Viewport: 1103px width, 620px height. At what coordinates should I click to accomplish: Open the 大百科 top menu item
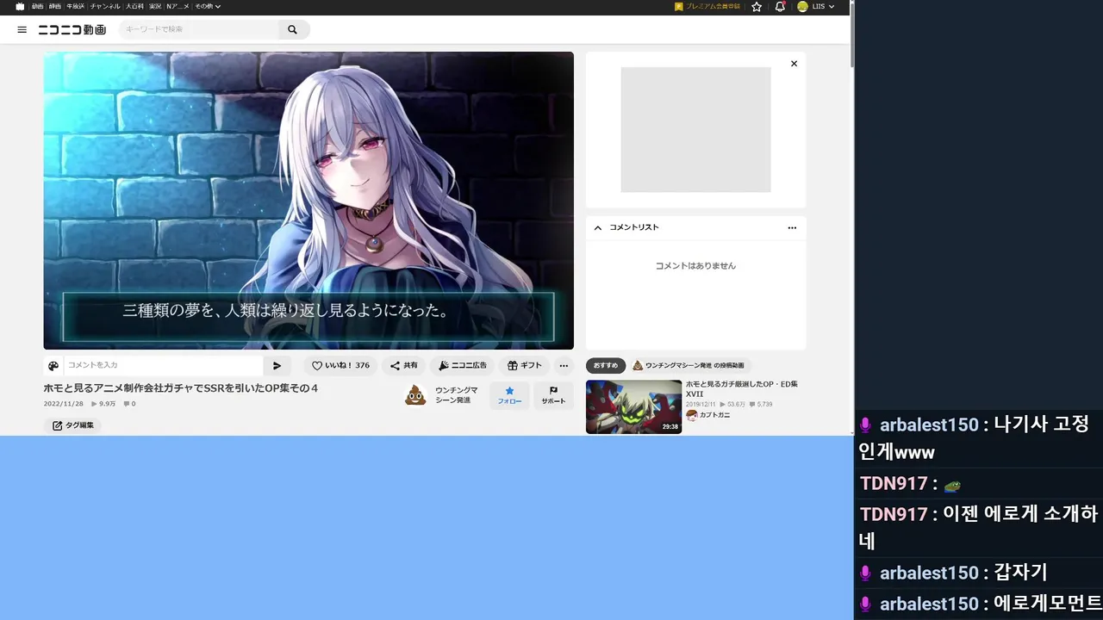(x=134, y=6)
